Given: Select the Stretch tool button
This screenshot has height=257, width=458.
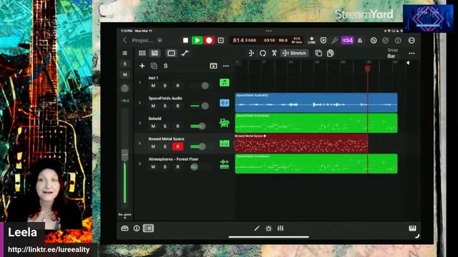Looking at the screenshot, I should [294, 53].
